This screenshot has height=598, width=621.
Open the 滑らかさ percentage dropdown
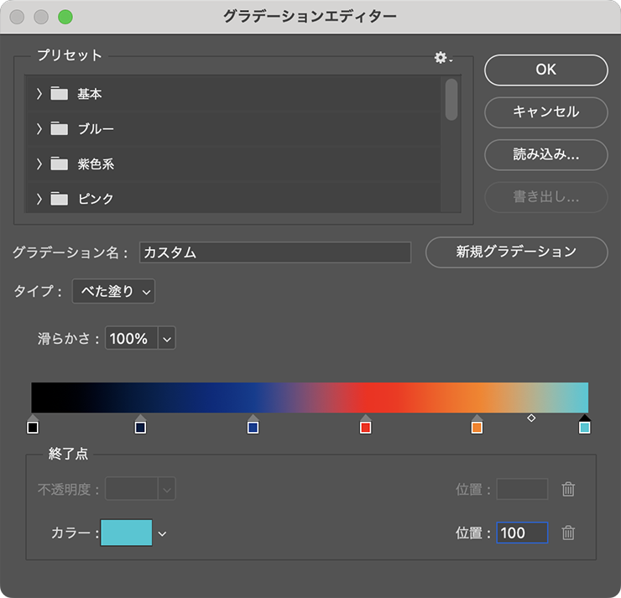(x=166, y=339)
